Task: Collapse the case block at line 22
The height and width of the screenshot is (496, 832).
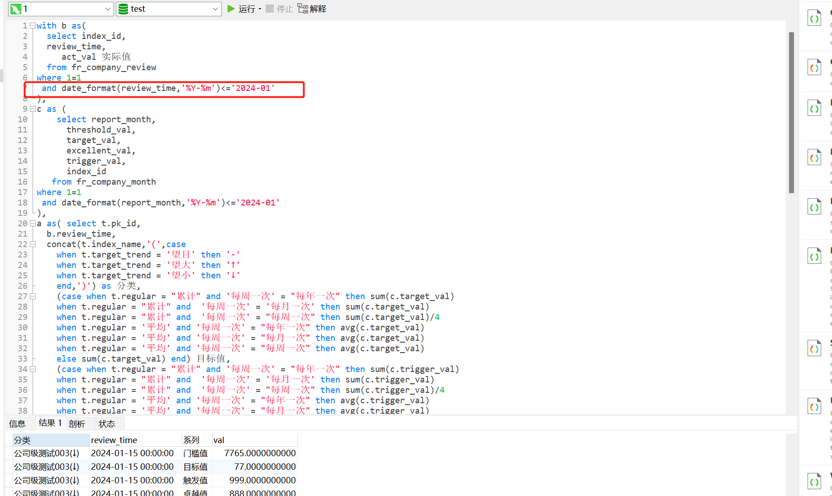Action: [x=33, y=244]
